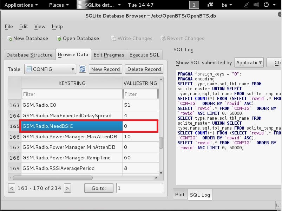
Task: Click the Write Changes toolbar icon
Action: [113, 38]
